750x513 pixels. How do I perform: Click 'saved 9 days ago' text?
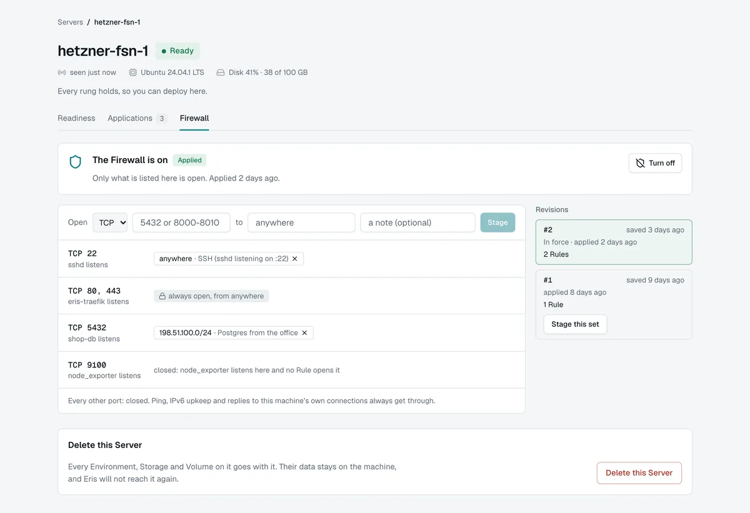click(655, 280)
